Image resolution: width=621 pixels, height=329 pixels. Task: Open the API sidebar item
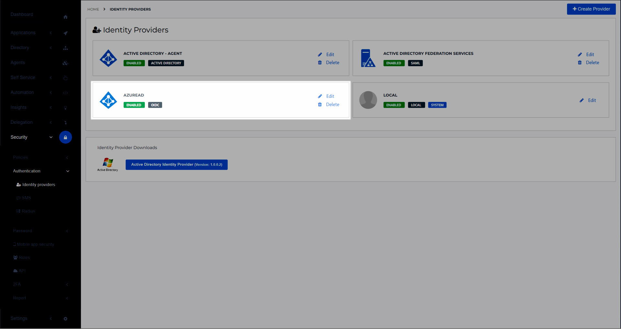click(19, 271)
